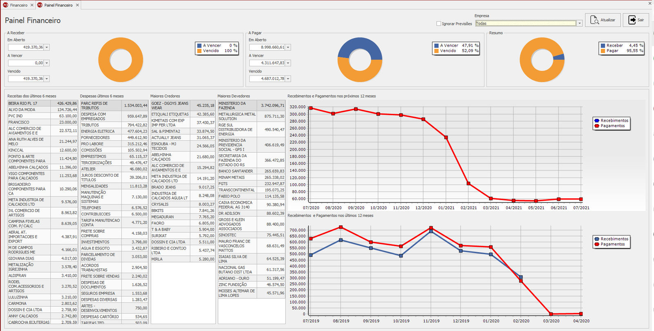Click the blue Recebimentos legend marker, lower chart
Screen dimensions: 654x331
pos(597,239)
